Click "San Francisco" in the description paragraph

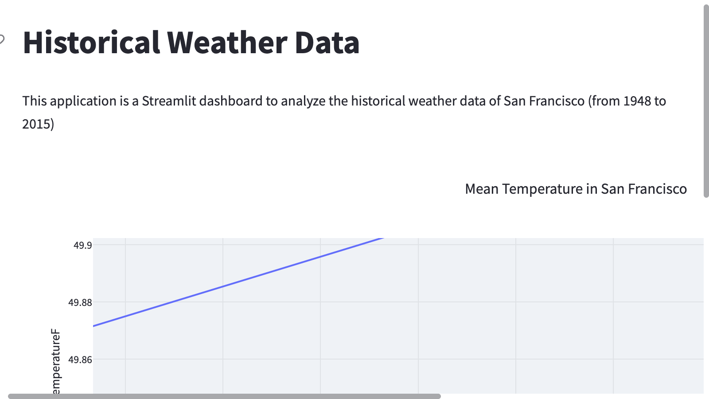click(544, 101)
